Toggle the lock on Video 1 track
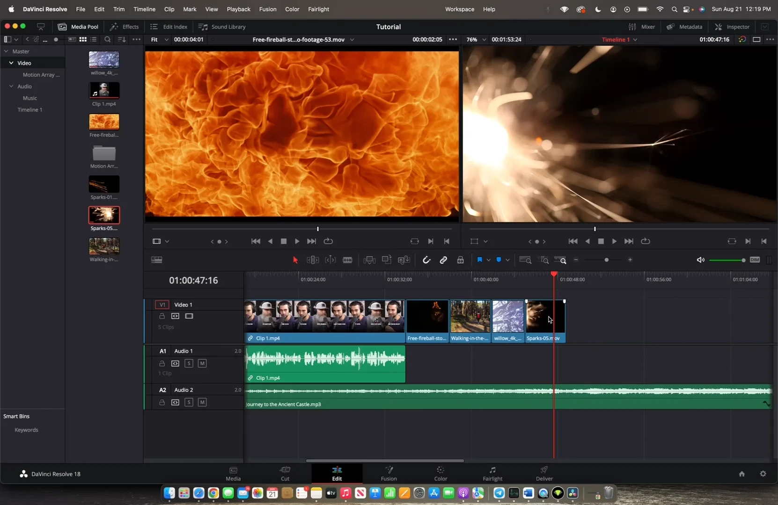Image resolution: width=778 pixels, height=505 pixels. click(x=161, y=316)
